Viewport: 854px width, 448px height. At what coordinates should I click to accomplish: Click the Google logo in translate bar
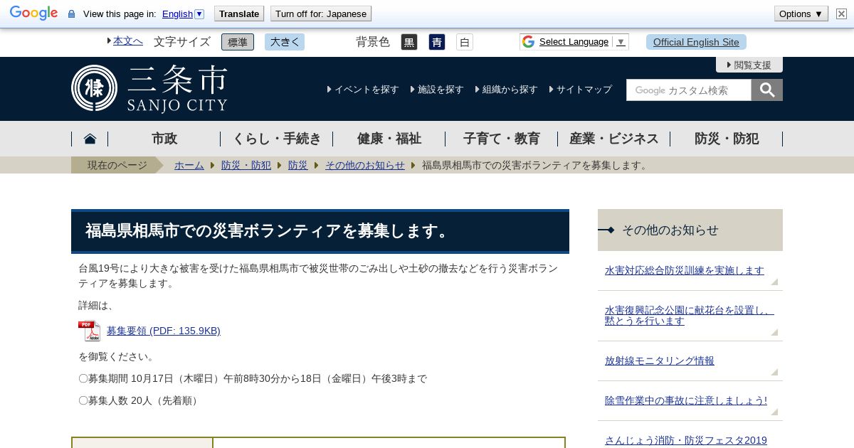tap(33, 14)
